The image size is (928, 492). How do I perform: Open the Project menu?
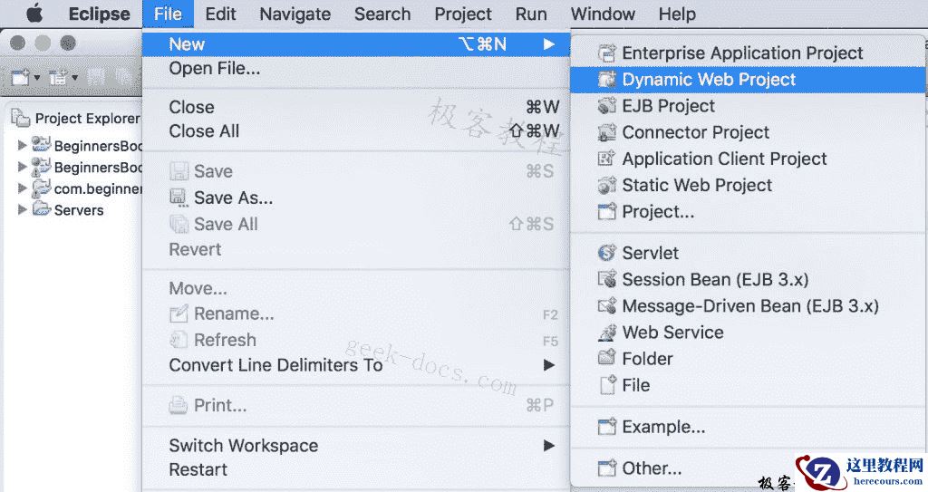pos(463,14)
